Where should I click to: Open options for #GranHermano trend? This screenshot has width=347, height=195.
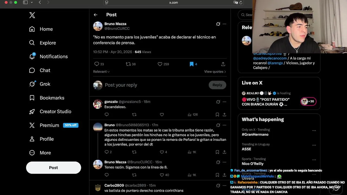(x=314, y=131)
